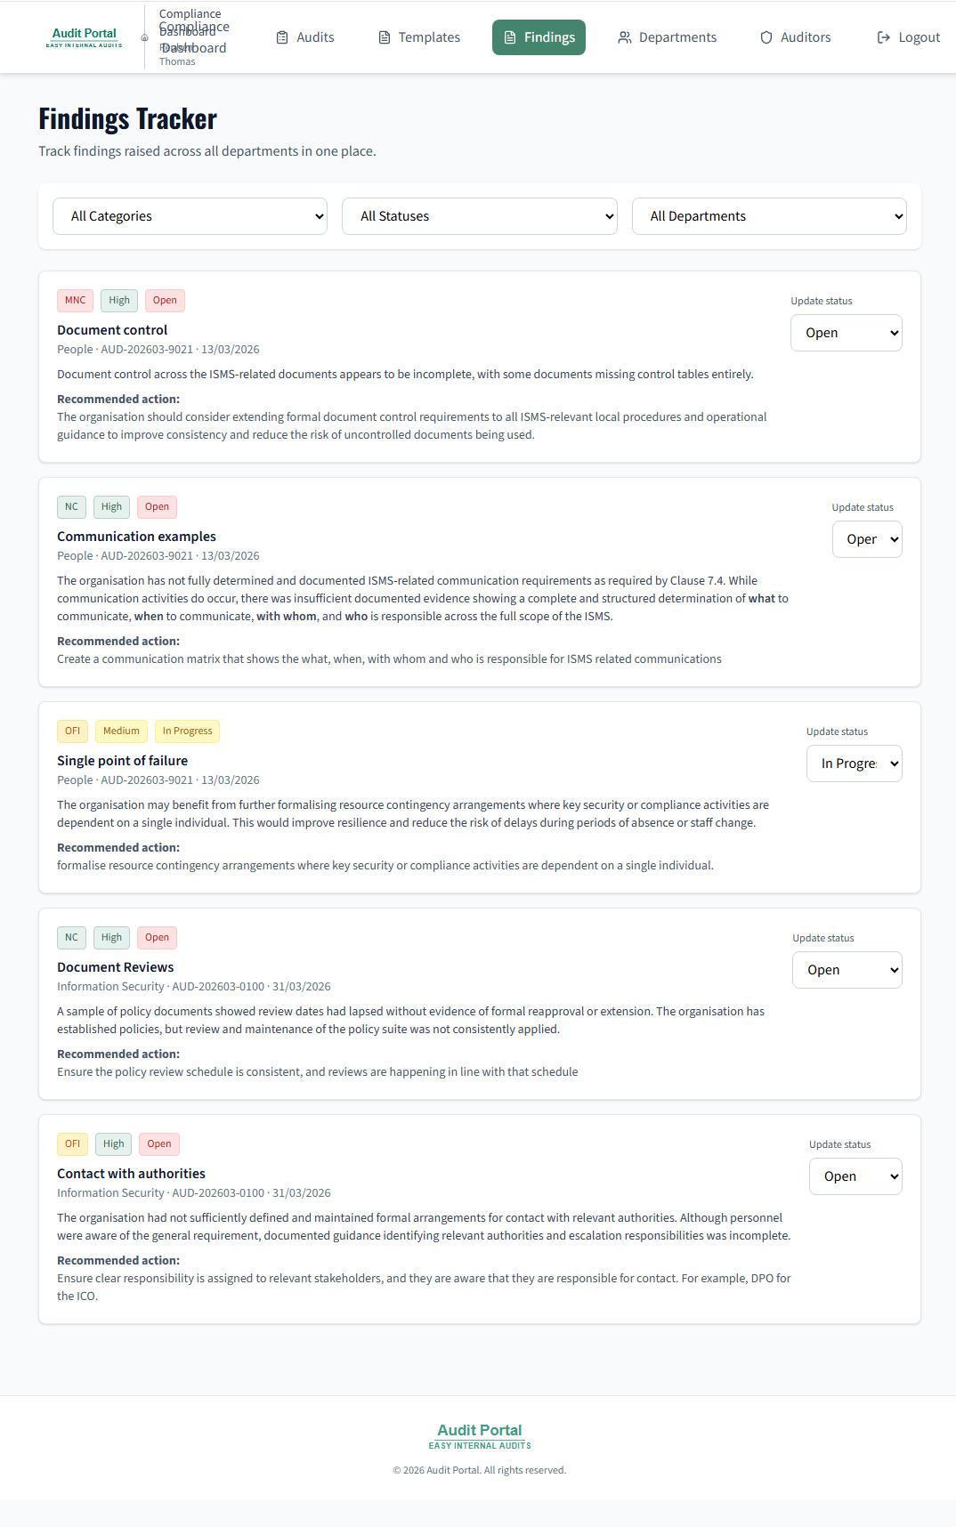This screenshot has height=1527, width=956.
Task: Click the Open badge on Document control
Action: (x=165, y=301)
